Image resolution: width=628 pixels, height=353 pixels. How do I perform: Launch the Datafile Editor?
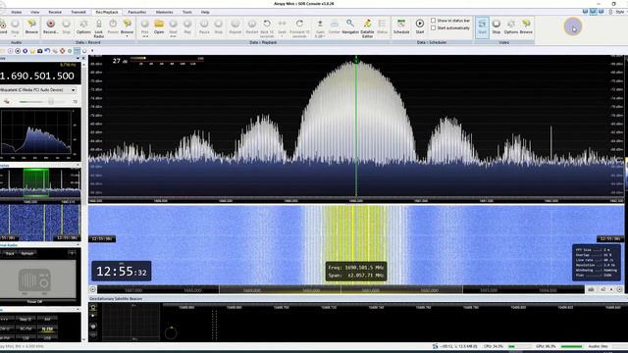tap(367, 28)
